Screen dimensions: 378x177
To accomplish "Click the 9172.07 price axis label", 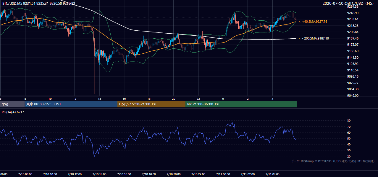I will pyautogui.click(x=353, y=45).
